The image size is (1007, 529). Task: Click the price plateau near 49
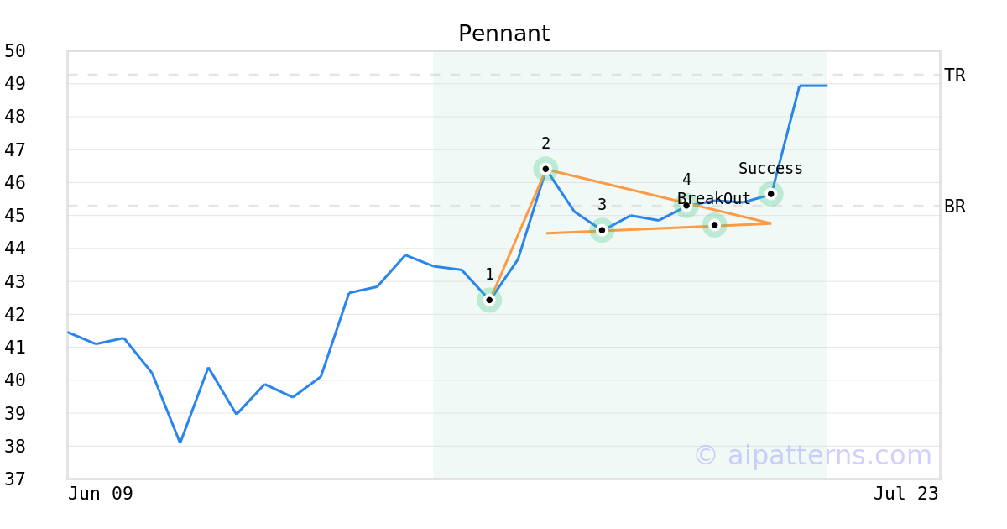pyautogui.click(x=813, y=86)
